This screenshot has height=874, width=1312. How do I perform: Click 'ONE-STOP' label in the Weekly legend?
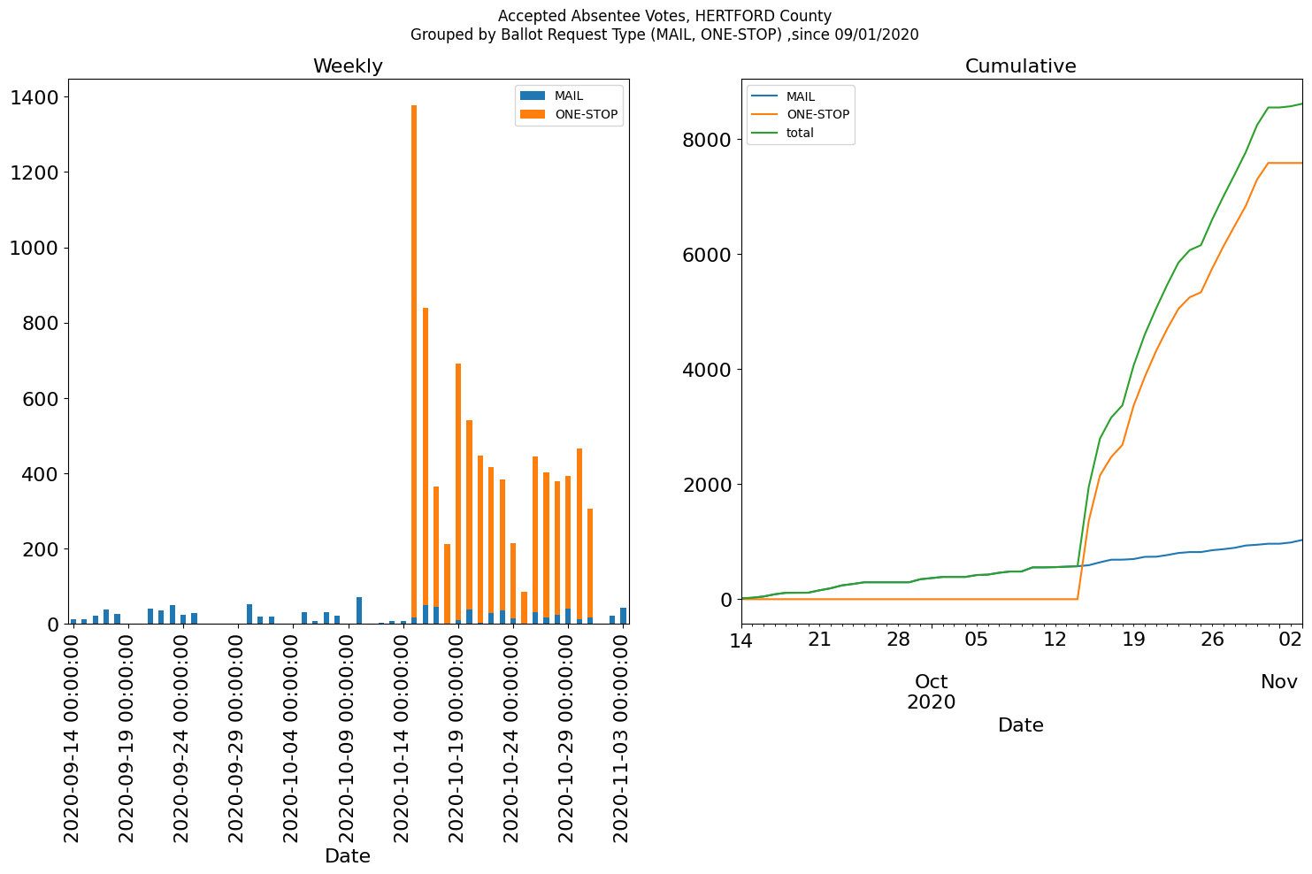(x=587, y=115)
